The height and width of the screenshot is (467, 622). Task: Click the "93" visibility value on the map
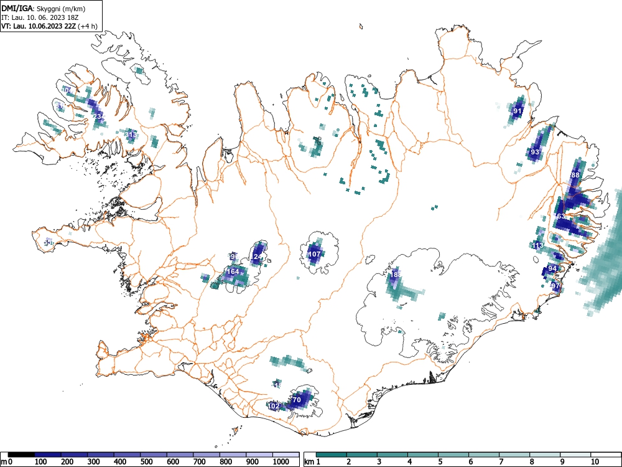(535, 152)
